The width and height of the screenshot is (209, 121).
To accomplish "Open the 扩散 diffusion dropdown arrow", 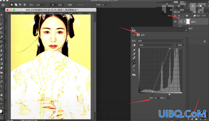I will pyautogui.click(x=109, y=5).
